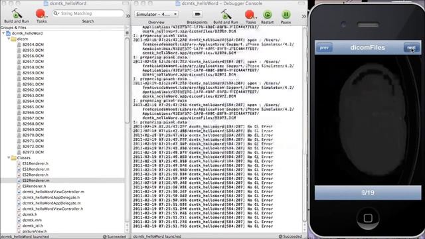Tap prev button in iPhone simulator

324,48
